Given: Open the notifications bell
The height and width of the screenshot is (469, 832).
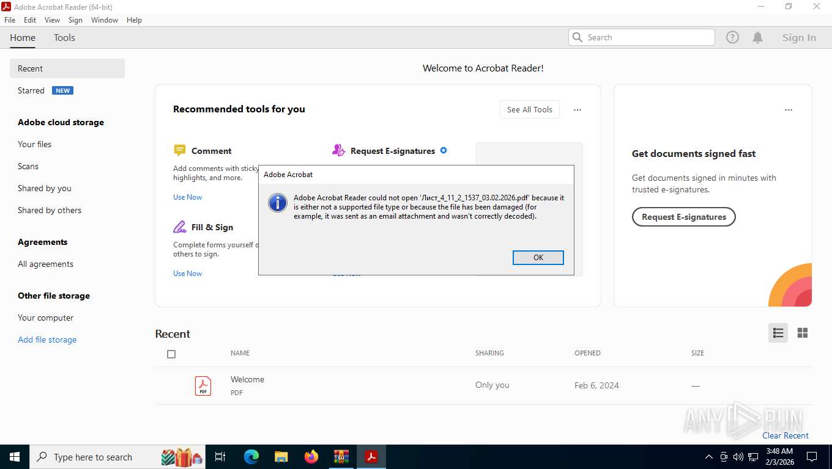Looking at the screenshot, I should click(x=757, y=37).
